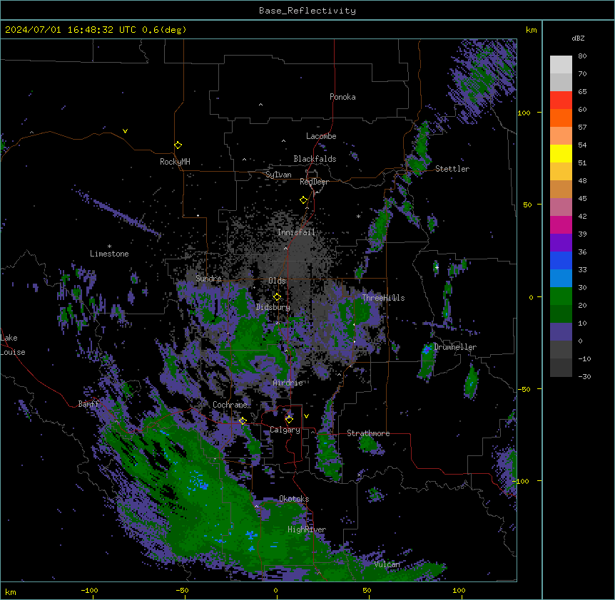Click the -50 tick on right axis
The height and width of the screenshot is (600, 615).
(x=524, y=389)
